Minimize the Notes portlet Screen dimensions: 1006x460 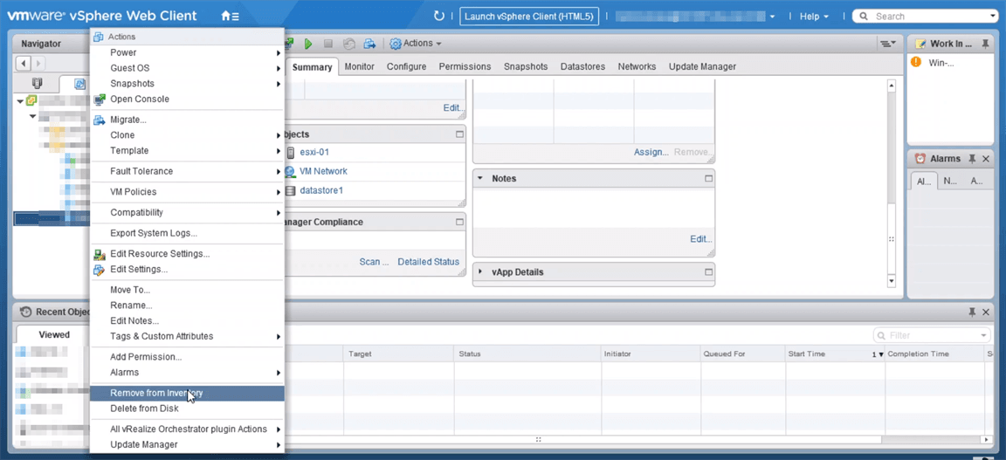click(x=708, y=178)
